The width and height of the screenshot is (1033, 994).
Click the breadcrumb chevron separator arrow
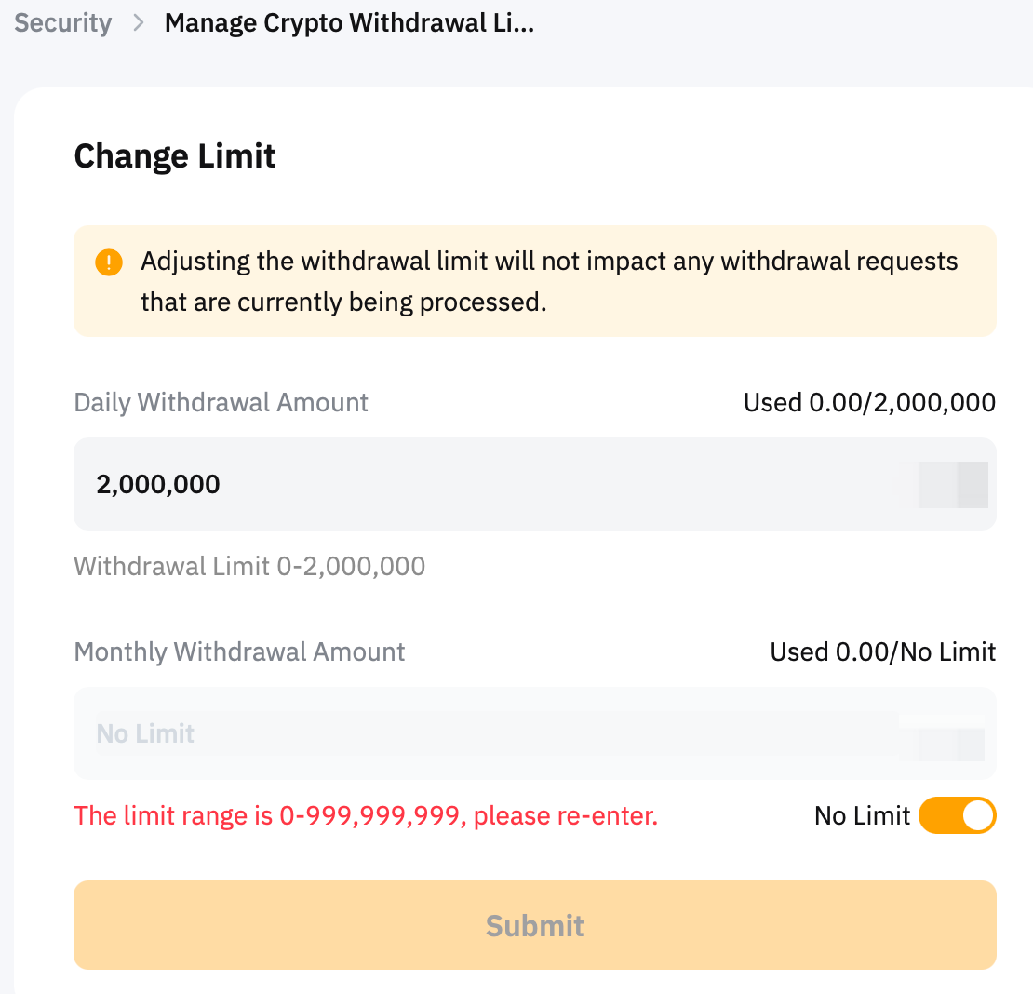tap(139, 23)
